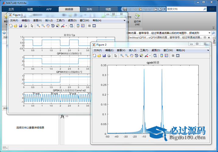Click the Save icon in Figure 1 toolbar
The image size is (218, 152).
(x=20, y=26)
